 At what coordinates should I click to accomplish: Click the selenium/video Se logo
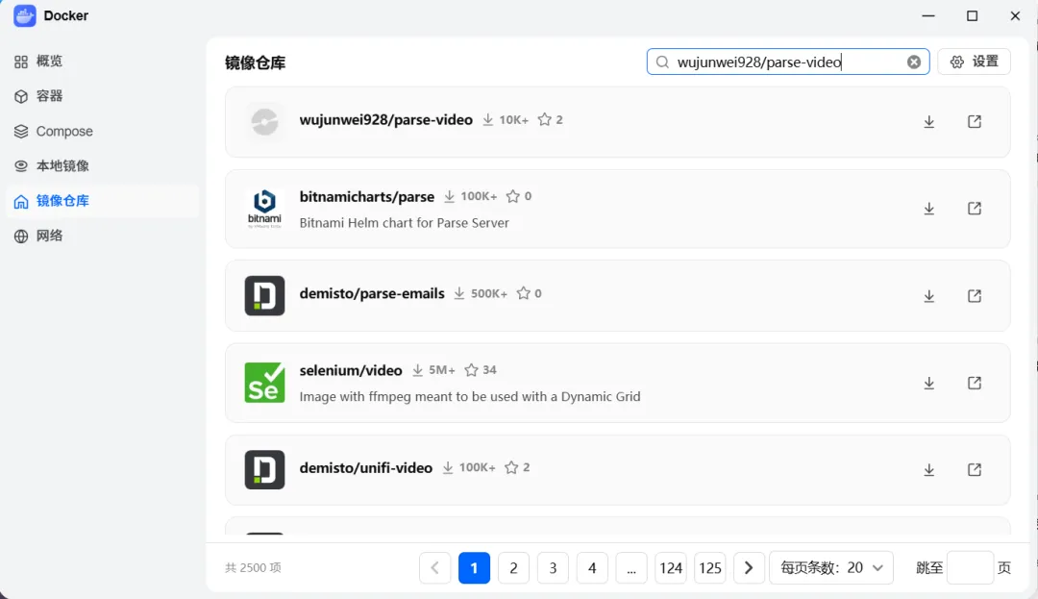pos(265,383)
